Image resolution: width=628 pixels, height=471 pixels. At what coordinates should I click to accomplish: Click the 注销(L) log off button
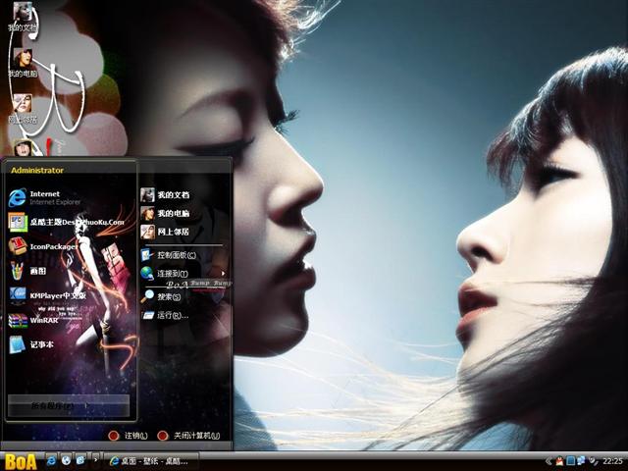[x=129, y=436]
